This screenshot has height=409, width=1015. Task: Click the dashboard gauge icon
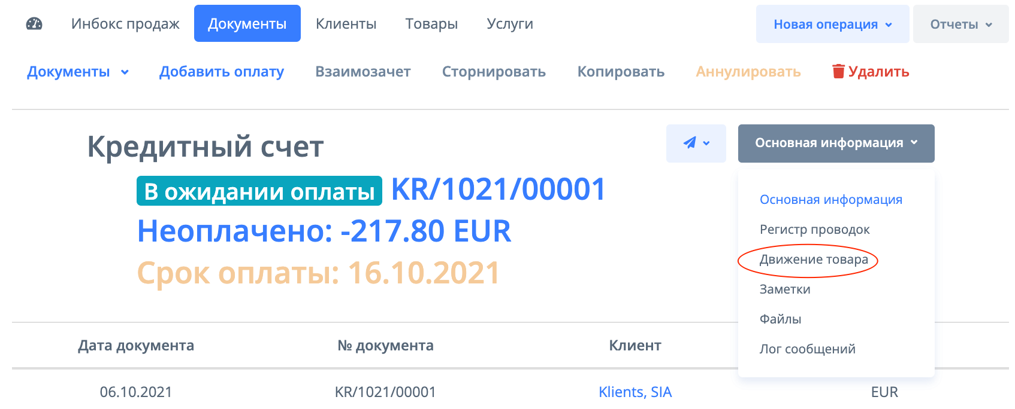click(x=34, y=24)
